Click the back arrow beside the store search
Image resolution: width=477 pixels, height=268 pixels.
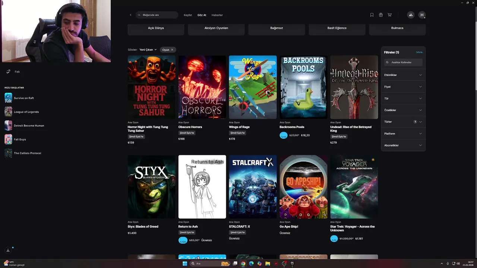pyautogui.click(x=130, y=15)
